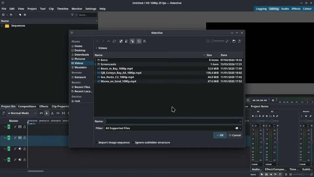Screen dimensions: 314x177
Task: Adjust the Master volume fader
Action: pos(311,142)
